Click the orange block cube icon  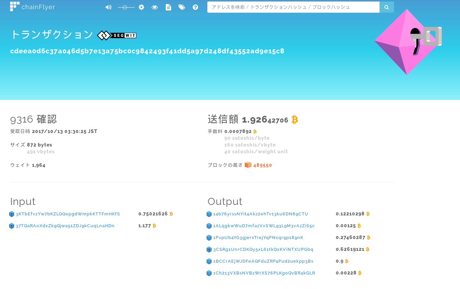click(248, 165)
